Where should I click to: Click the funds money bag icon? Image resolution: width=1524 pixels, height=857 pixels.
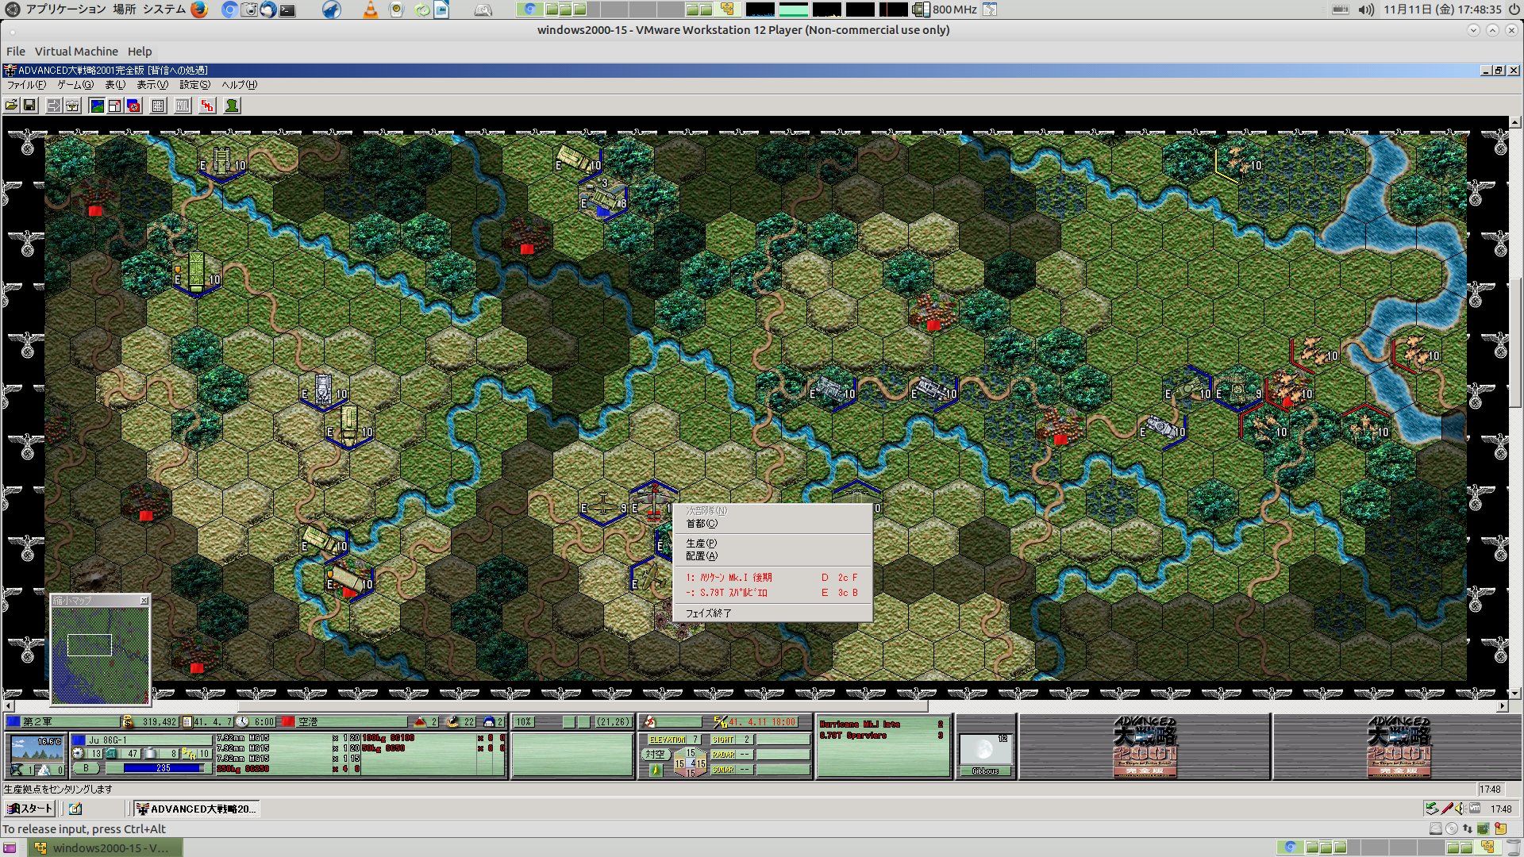pyautogui.click(x=128, y=721)
